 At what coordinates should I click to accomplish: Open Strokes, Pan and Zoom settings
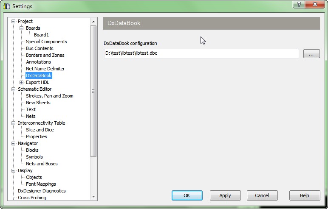tap(50, 96)
